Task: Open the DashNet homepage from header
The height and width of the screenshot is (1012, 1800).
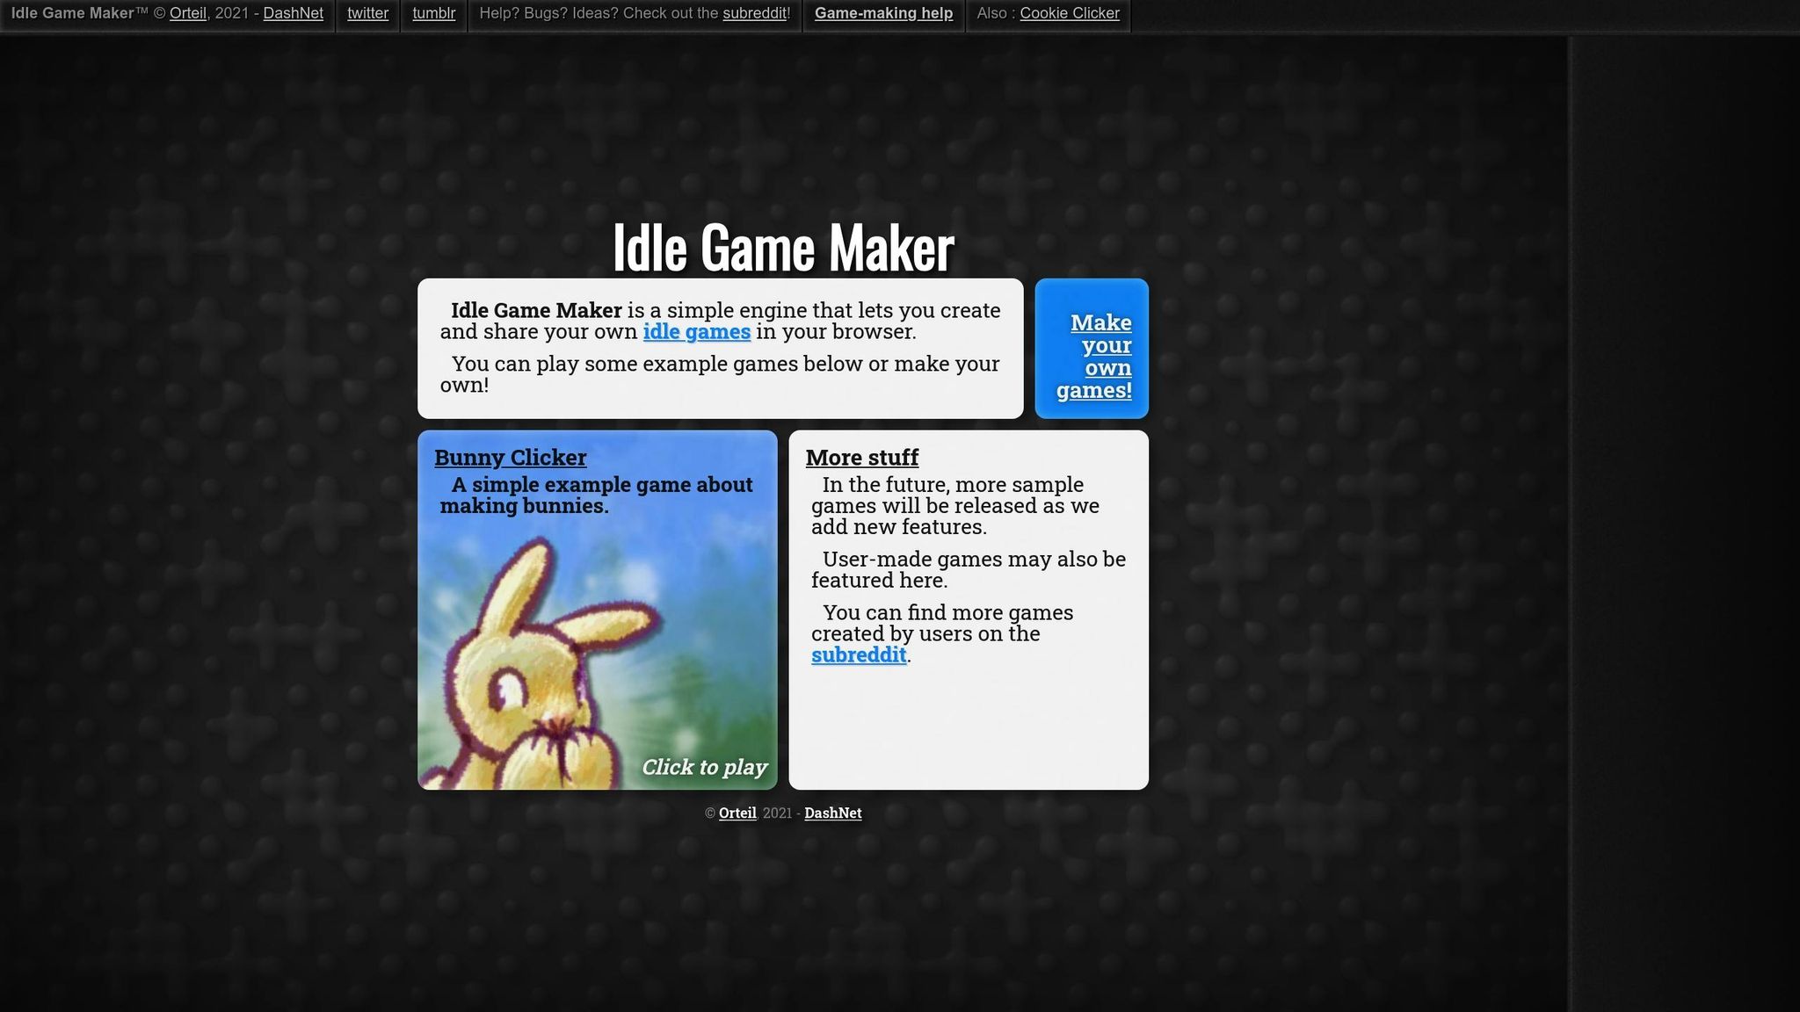Action: (293, 13)
